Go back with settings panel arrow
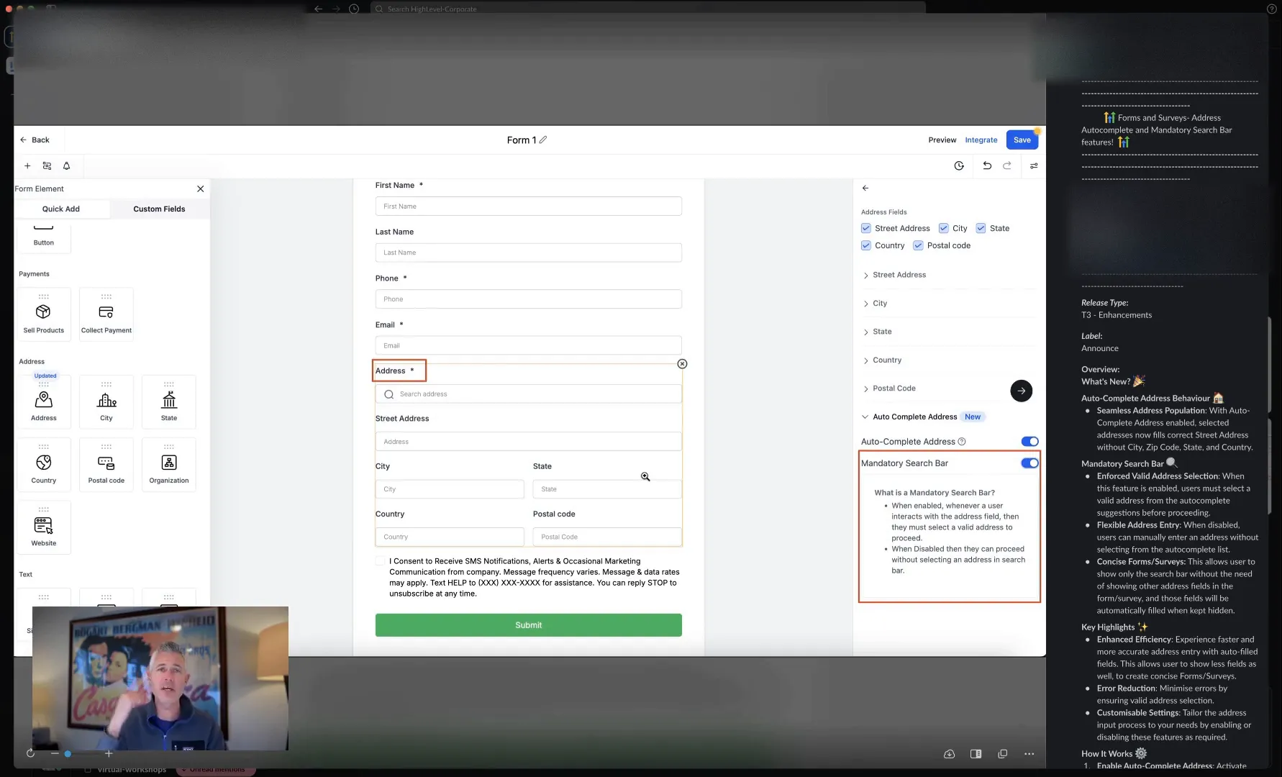The height and width of the screenshot is (777, 1282). click(x=865, y=188)
